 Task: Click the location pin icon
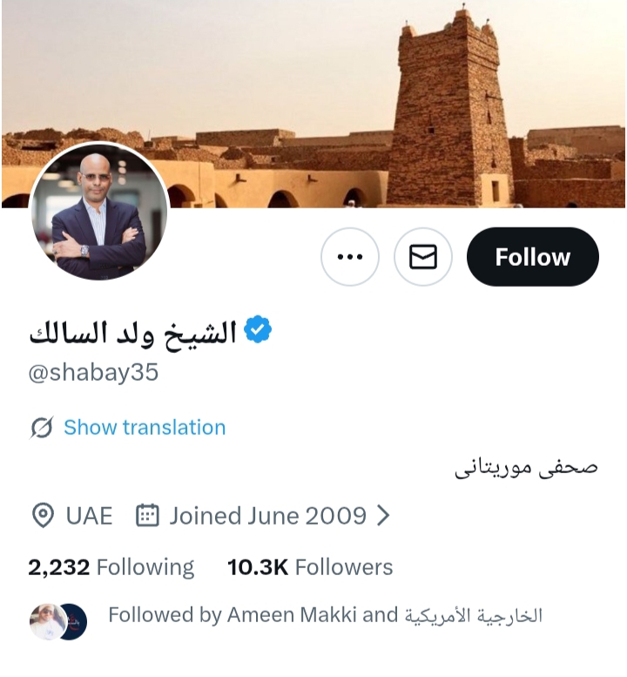(x=42, y=516)
